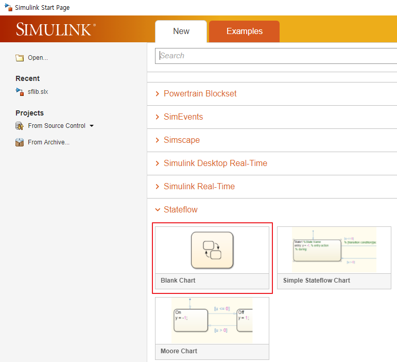397x362 pixels.
Task: Switch to the Examples tab
Action: [x=244, y=31]
